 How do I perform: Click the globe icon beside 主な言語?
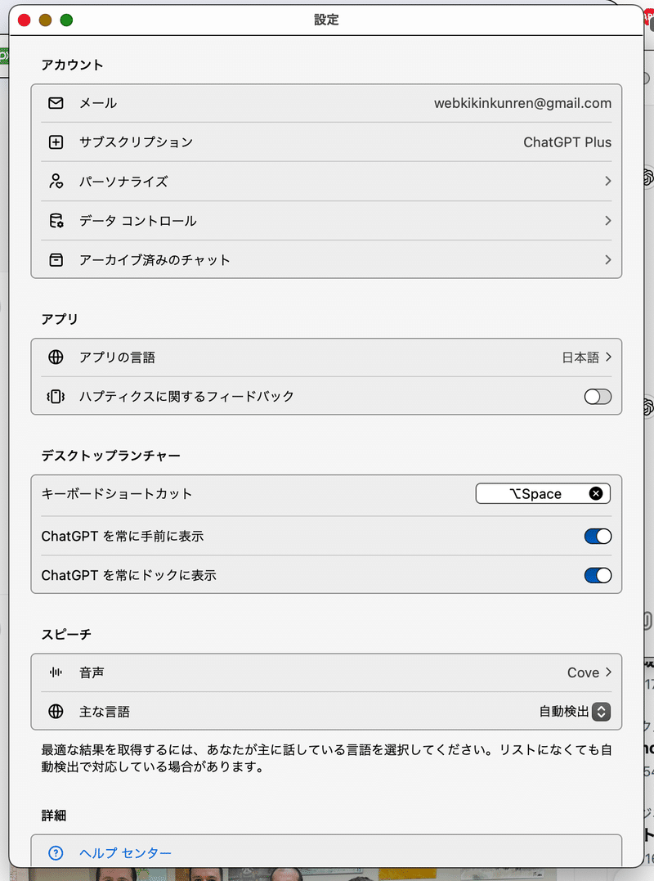pos(56,712)
